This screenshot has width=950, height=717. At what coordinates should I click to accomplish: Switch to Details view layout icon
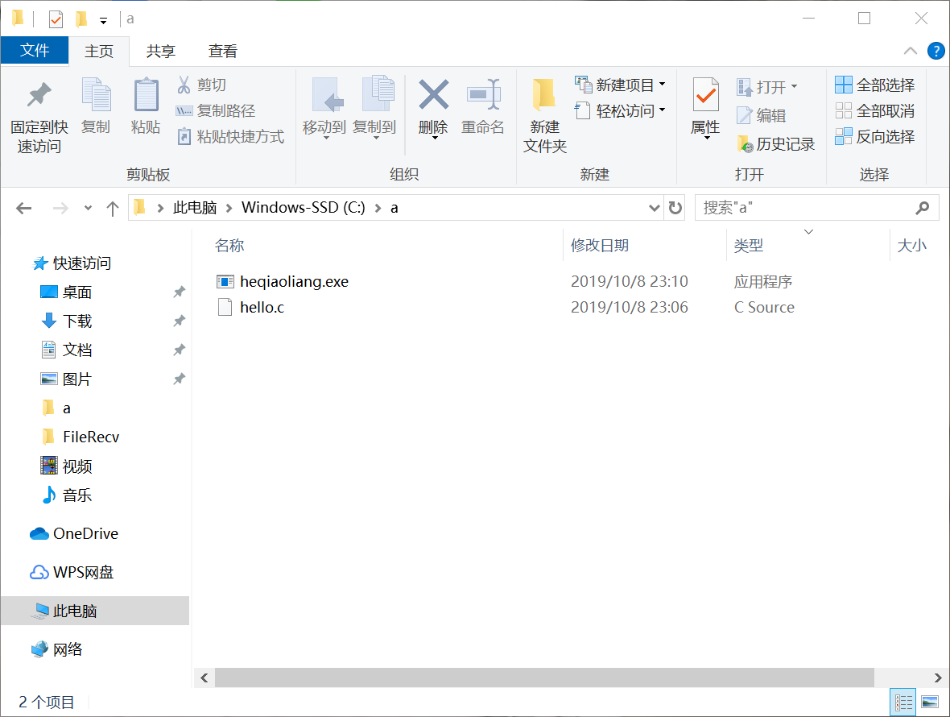coord(903,702)
